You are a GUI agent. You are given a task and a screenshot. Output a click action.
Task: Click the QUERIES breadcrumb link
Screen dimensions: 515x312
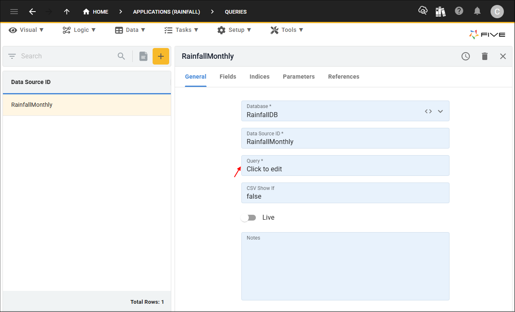(x=236, y=12)
